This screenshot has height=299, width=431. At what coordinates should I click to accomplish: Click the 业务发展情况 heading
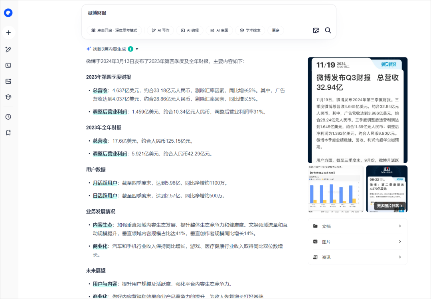[101, 212]
